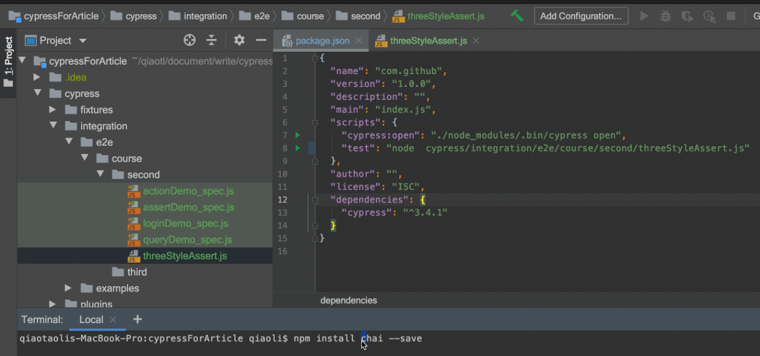This screenshot has height=356, width=760.
Task: Run the cypress:open script gutter arrow
Action: [x=298, y=135]
